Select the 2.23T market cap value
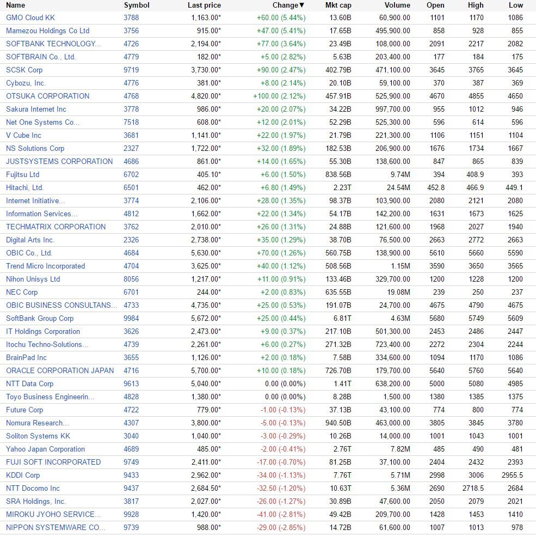536x536 pixels. coord(342,187)
